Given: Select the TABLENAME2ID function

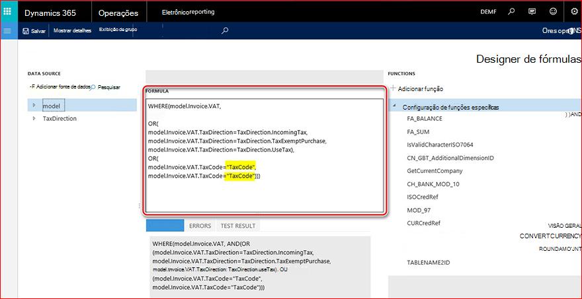Looking at the screenshot, I should pos(429,262).
